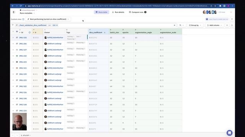Clear the whole filter bar with the X

coord(175,25)
